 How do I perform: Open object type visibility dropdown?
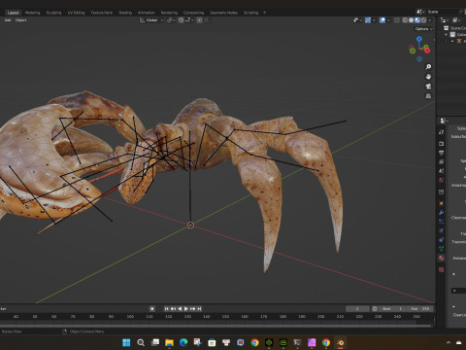tap(357, 20)
